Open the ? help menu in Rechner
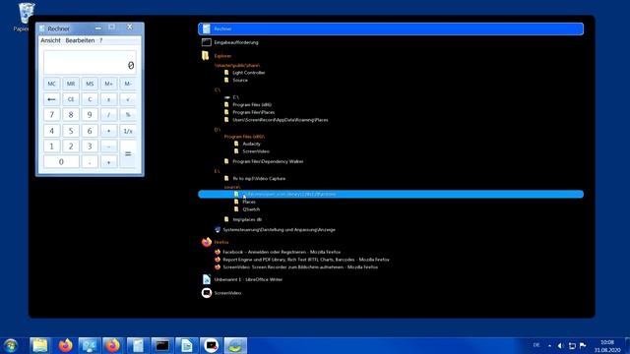Viewport: 630px width, 354px height. 100,40
